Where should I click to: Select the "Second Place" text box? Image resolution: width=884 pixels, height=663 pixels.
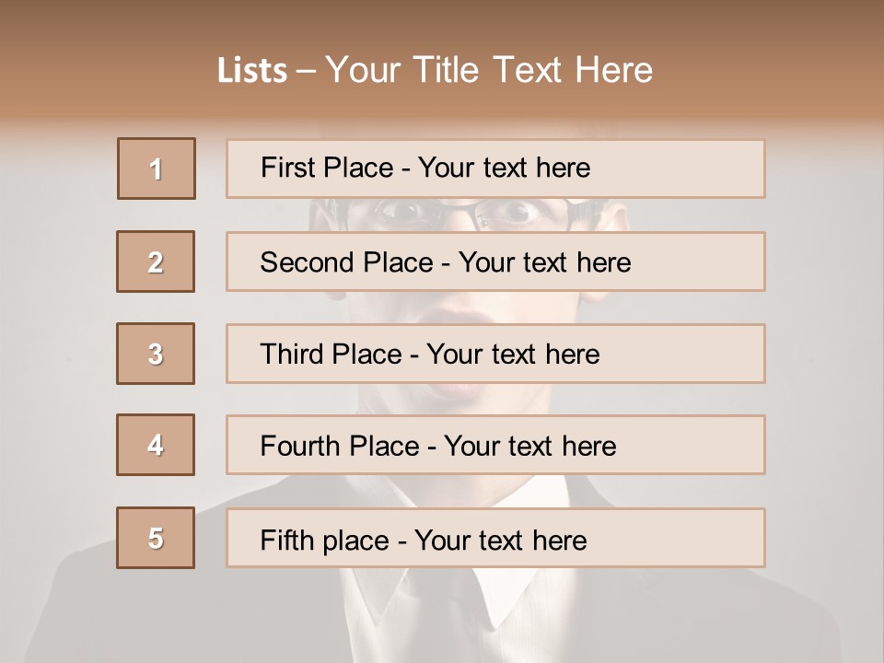pyautogui.click(x=495, y=262)
